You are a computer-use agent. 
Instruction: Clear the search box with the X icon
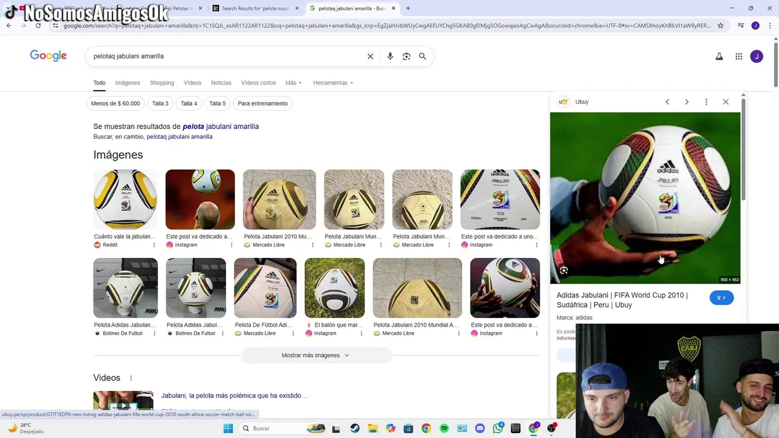370,56
